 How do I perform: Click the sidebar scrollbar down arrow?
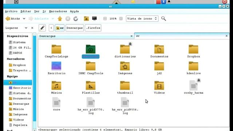pos(35,130)
